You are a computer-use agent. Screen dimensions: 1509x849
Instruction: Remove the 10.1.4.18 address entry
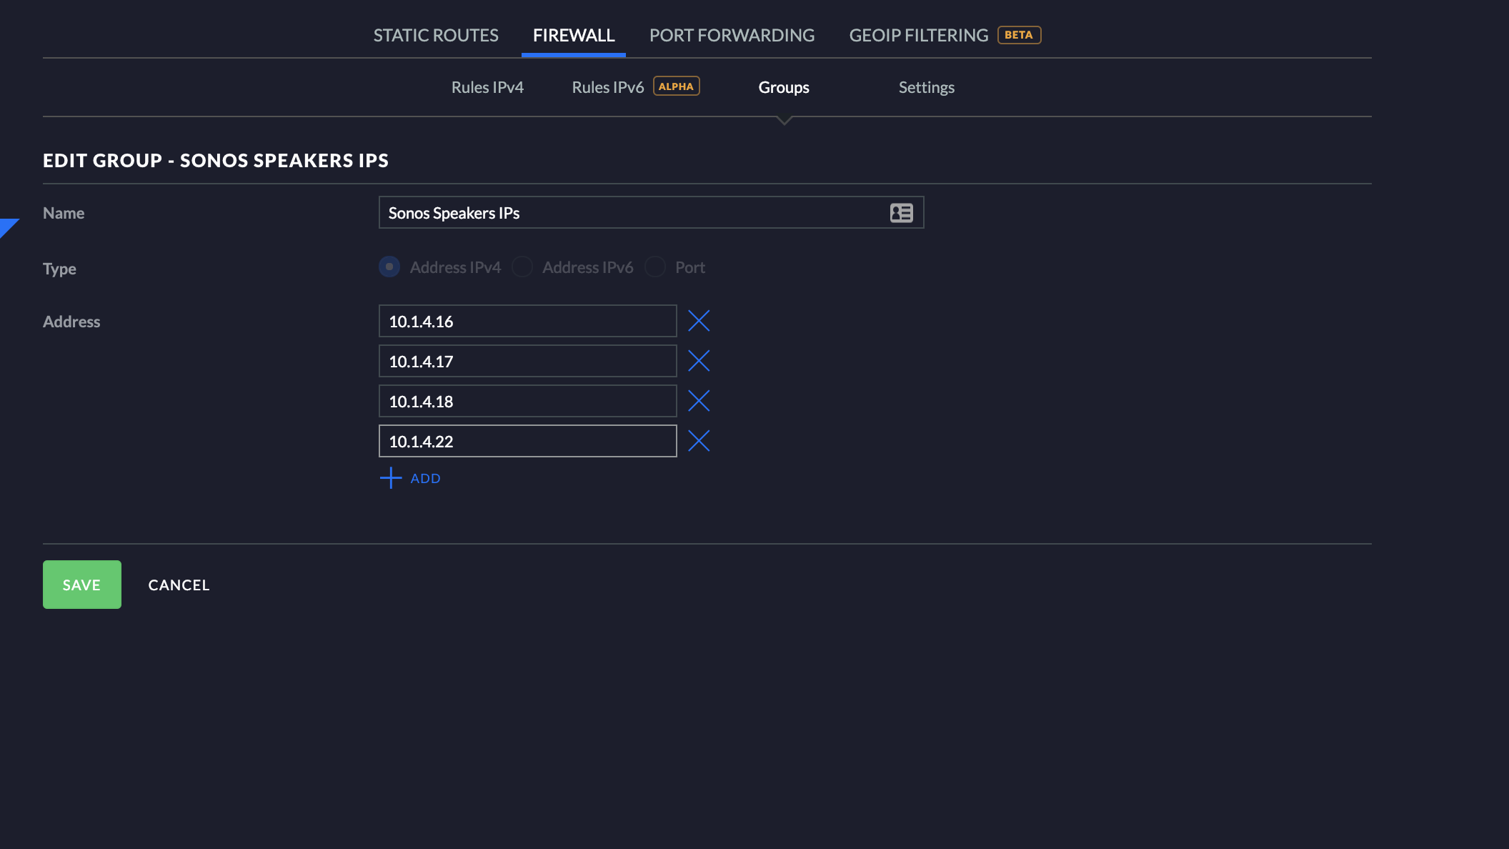[x=699, y=401]
